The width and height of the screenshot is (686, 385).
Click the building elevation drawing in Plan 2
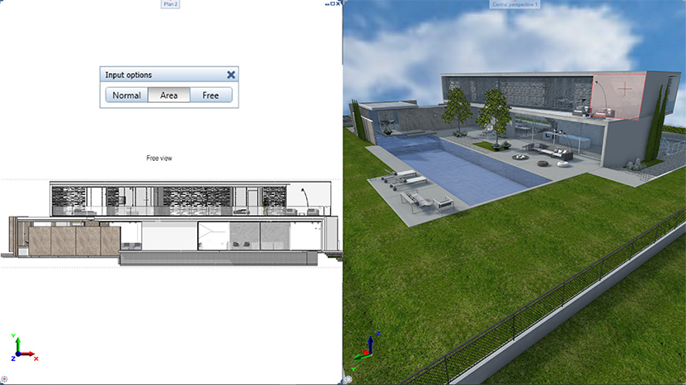tap(171, 223)
